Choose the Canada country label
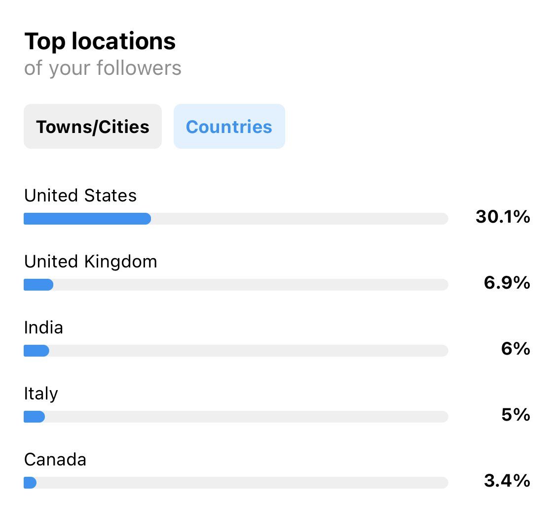The width and height of the screenshot is (555, 528). [x=55, y=460]
